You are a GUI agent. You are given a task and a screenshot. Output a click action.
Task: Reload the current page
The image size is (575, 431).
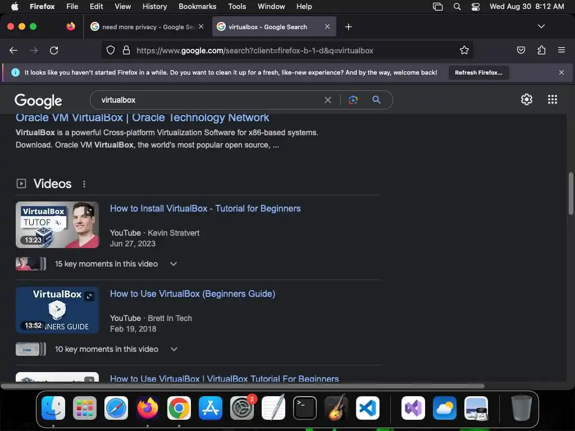pos(54,51)
